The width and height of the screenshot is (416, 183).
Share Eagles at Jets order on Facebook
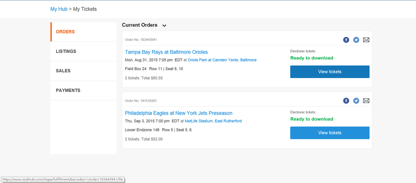346,101
